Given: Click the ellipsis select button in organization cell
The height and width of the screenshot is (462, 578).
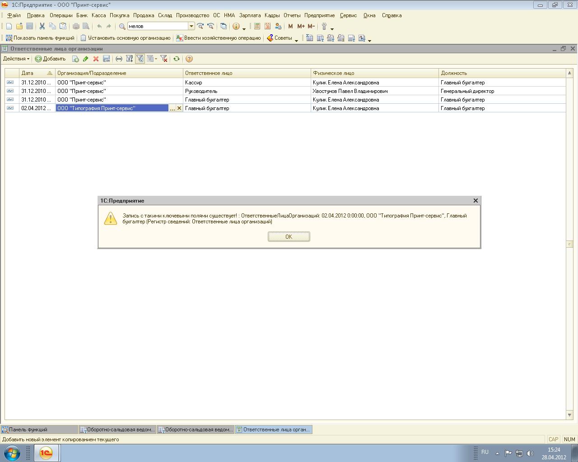Looking at the screenshot, I should click(x=172, y=108).
